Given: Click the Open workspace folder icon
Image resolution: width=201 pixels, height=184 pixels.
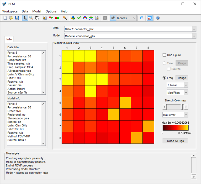Looking at the screenshot, I should [x=11, y=18].
